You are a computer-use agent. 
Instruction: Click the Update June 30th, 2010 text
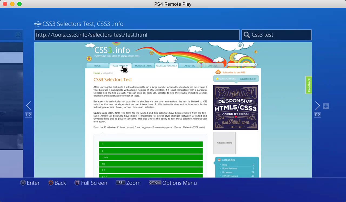107,113
